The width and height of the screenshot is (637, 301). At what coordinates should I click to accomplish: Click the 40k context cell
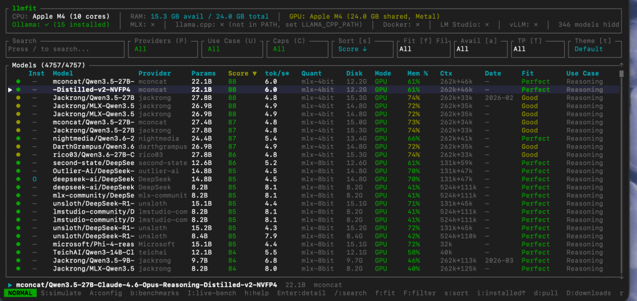click(446, 252)
